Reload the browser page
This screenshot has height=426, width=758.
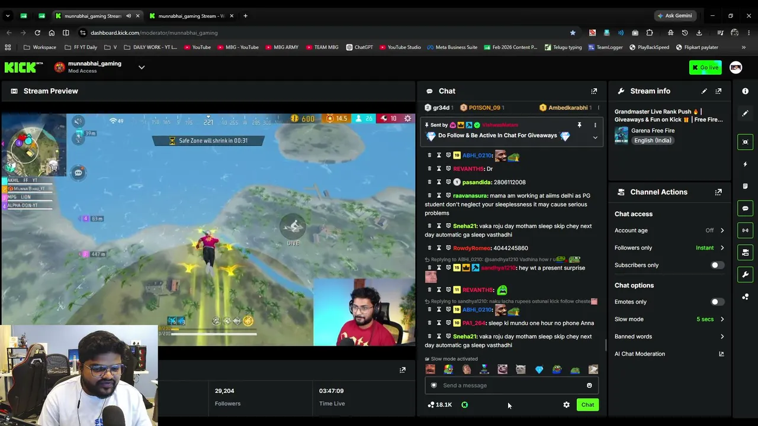(x=37, y=33)
